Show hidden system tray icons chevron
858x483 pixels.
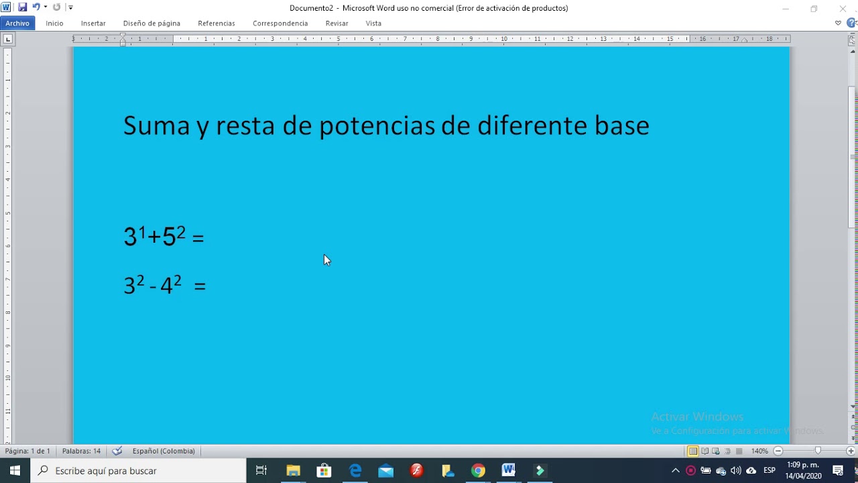click(675, 470)
